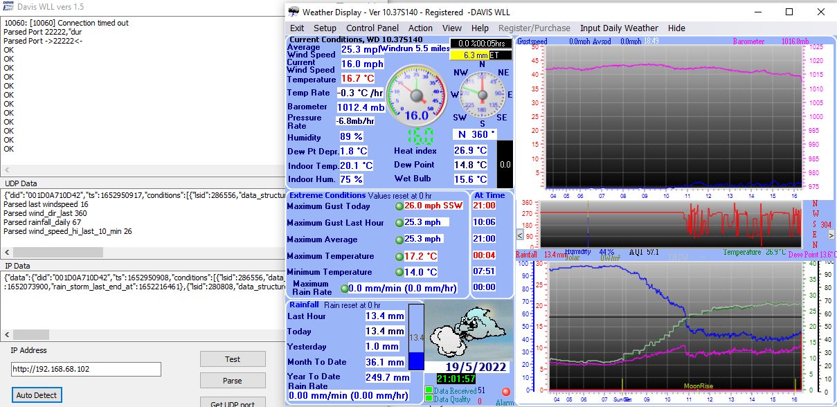Click the wind direction history graph
Viewport: 837px width, 407px height.
point(672,224)
